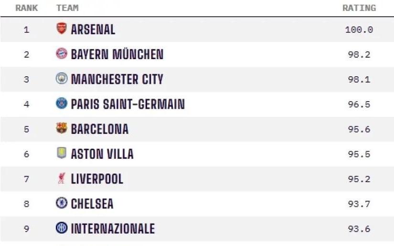Open the MANCHESTER CITY team link
Viewport: 394px width, 246px height.
click(117, 79)
